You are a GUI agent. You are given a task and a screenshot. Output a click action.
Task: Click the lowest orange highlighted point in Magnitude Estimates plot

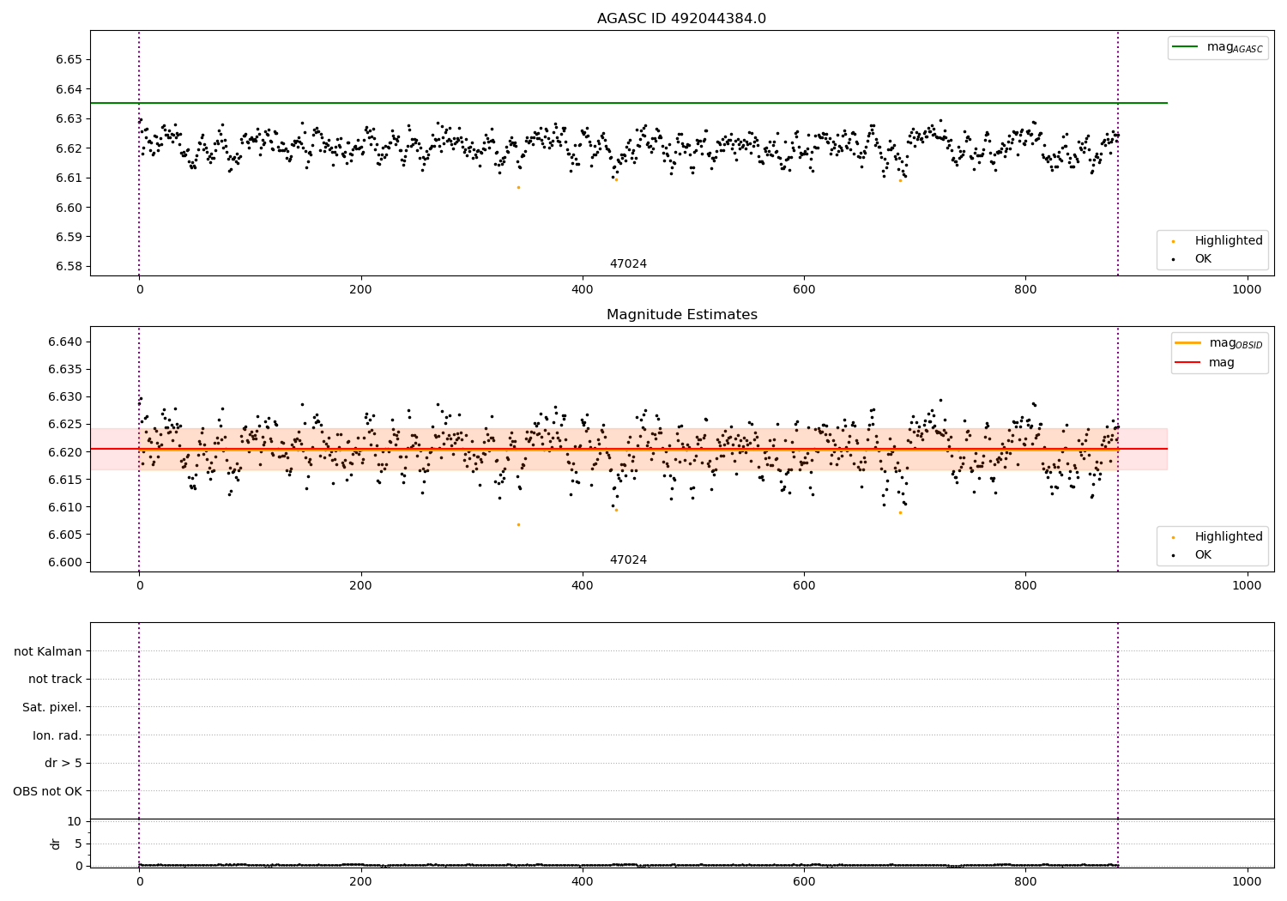click(518, 524)
